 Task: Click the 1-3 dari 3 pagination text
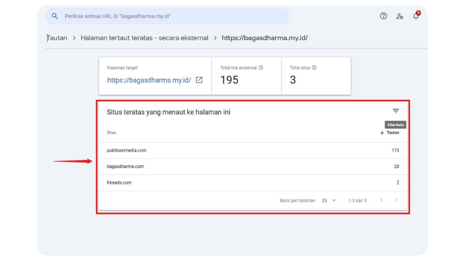[x=358, y=200]
